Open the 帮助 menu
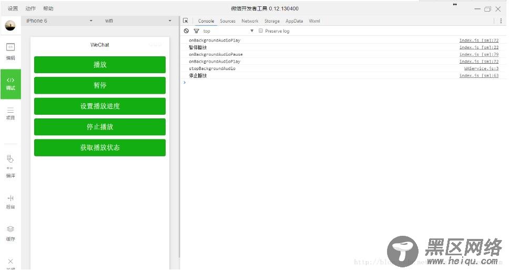The width and height of the screenshot is (509, 270). [x=48, y=8]
